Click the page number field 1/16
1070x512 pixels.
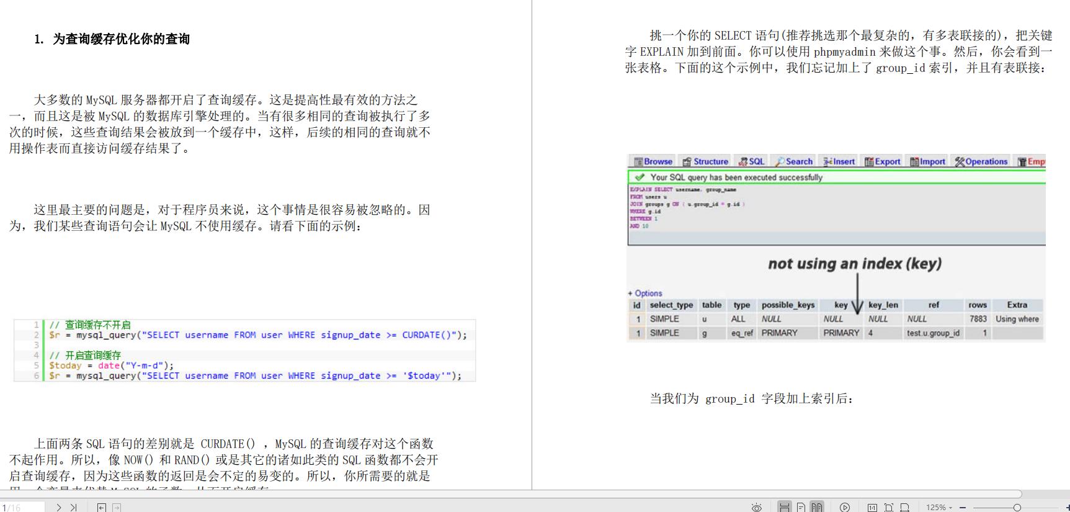22,507
